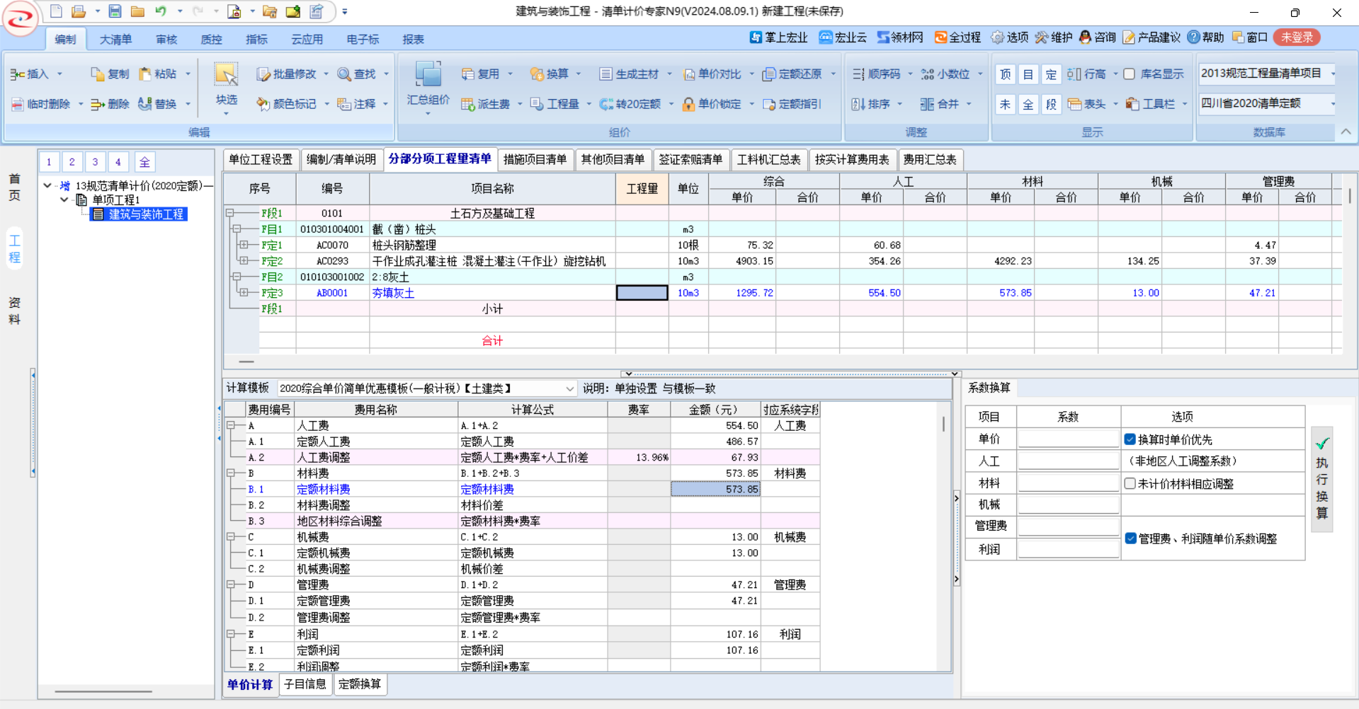Select the 块选 block select tool
This screenshot has width=1359, height=709.
point(227,85)
